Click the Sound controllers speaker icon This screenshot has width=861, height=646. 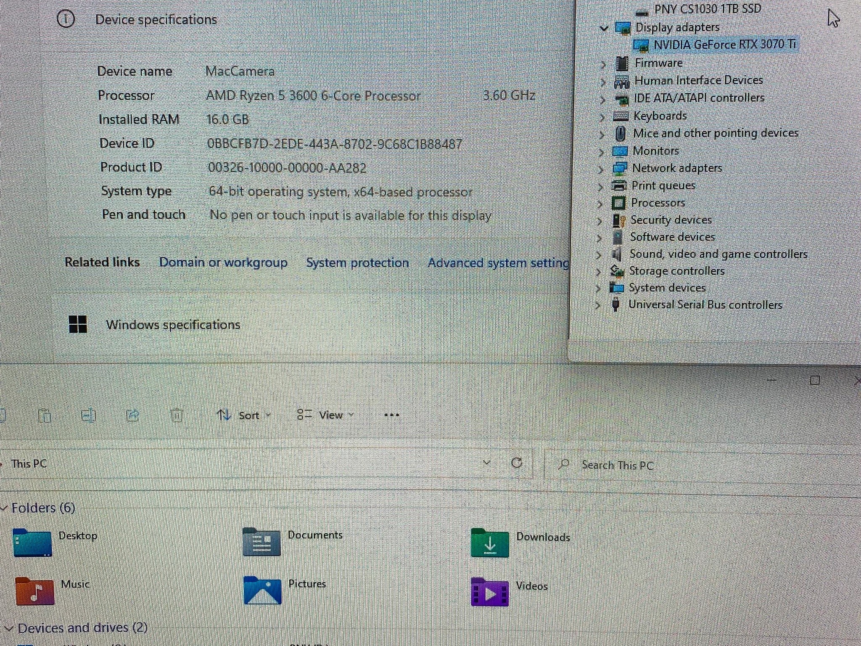click(x=617, y=254)
